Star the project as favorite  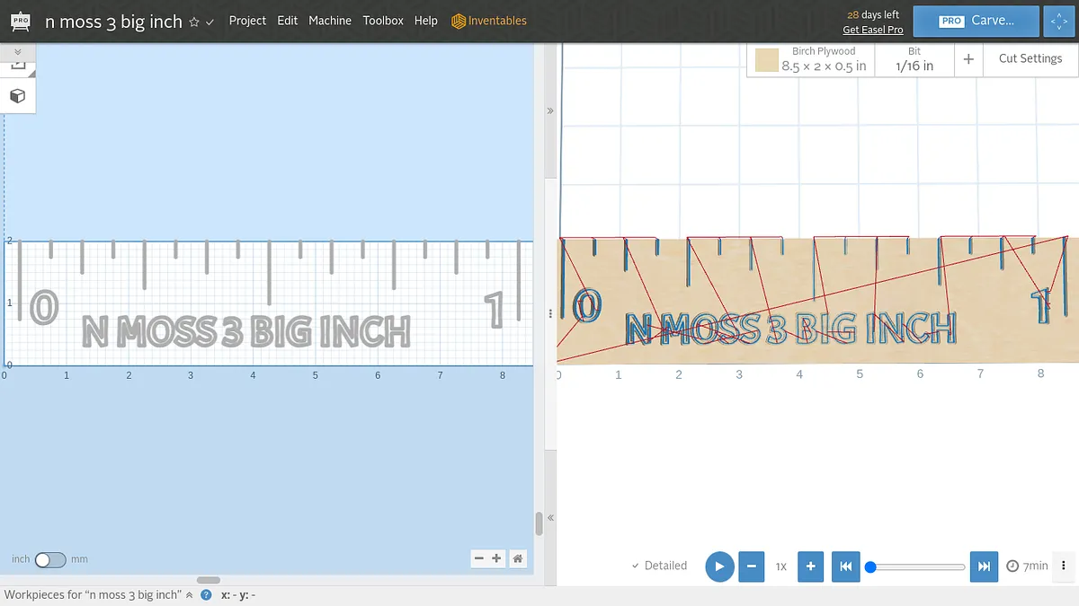(x=194, y=22)
